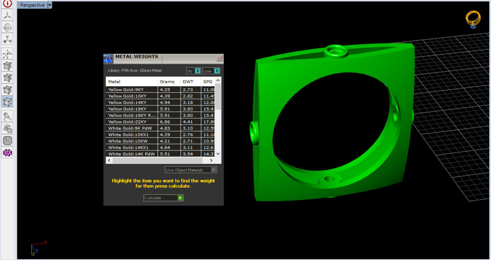
Task: Click the 5.51 grams cell
Action: coord(169,154)
